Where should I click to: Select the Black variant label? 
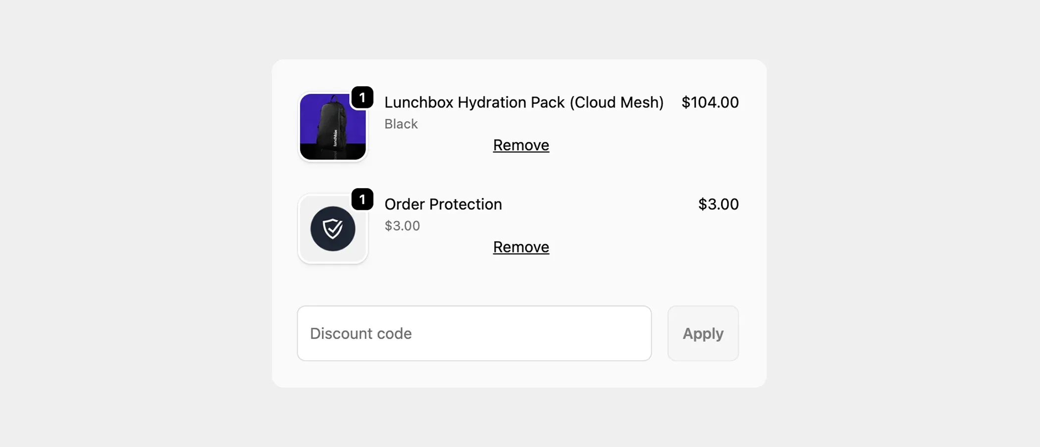point(401,124)
